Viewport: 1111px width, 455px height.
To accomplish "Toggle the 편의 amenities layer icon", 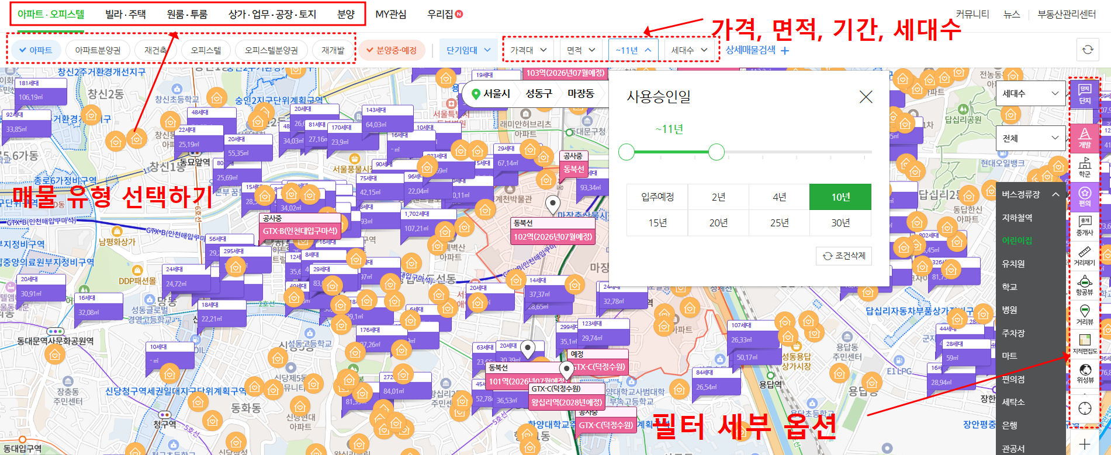I will pyautogui.click(x=1085, y=197).
